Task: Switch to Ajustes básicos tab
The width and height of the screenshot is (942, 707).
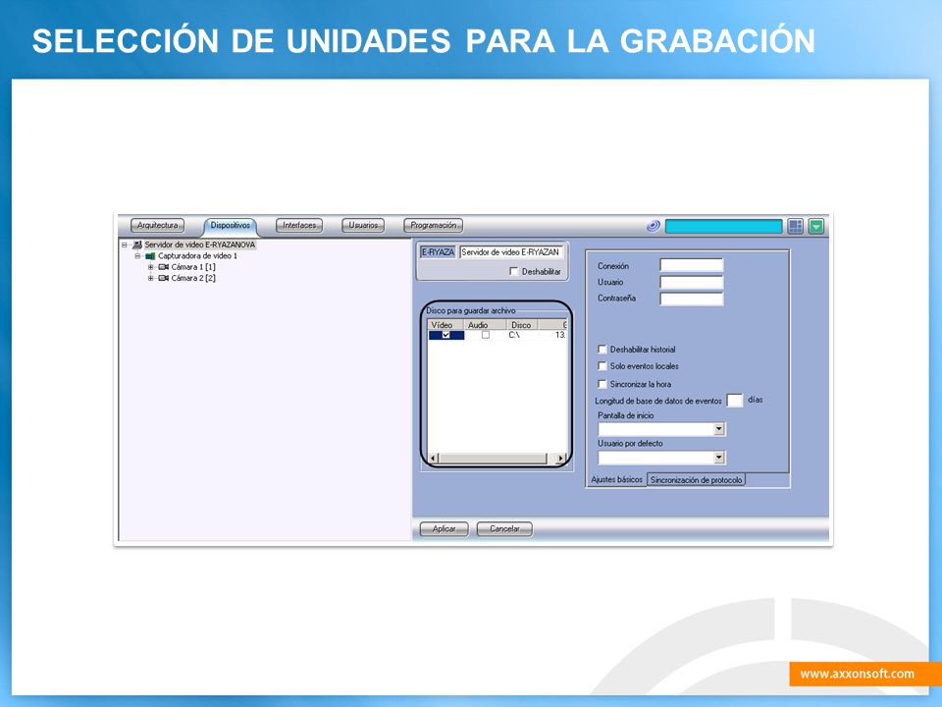Action: tap(617, 480)
